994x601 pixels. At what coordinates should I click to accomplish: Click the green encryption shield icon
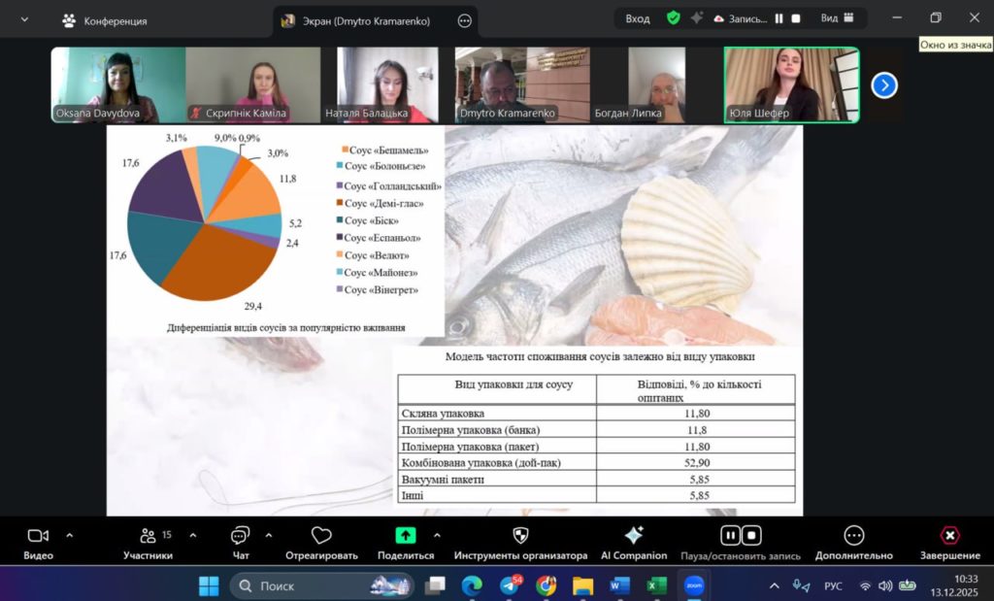point(673,17)
